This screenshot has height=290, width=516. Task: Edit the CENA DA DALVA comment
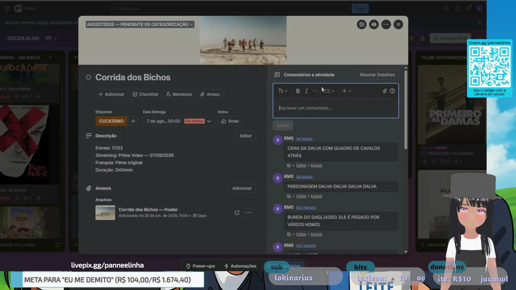301,166
